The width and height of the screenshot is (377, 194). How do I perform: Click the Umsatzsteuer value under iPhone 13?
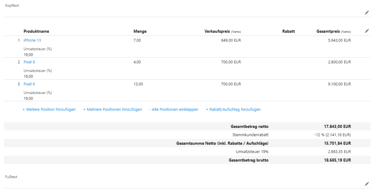(28, 55)
